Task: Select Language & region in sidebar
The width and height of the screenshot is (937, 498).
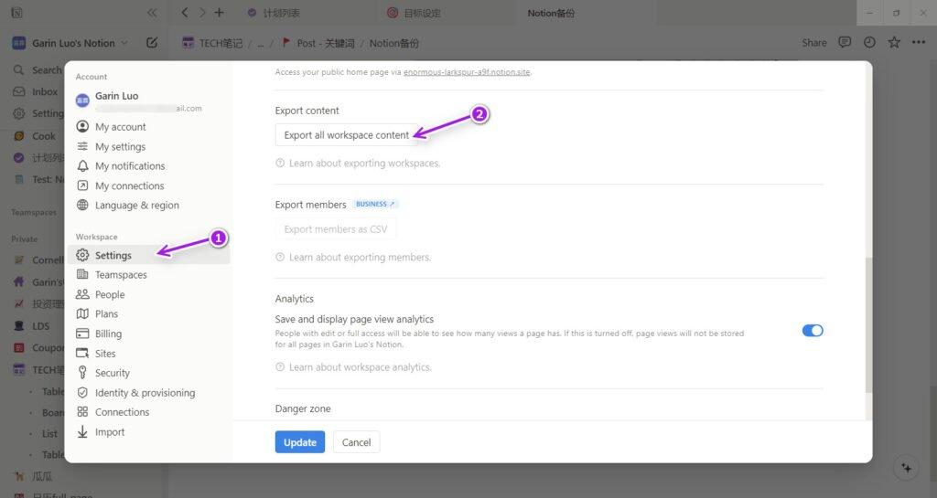Action: (x=136, y=206)
